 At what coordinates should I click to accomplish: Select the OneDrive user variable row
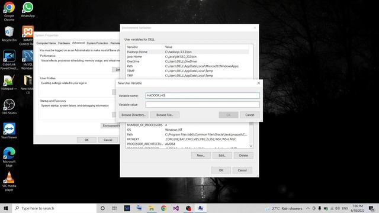coord(187,62)
